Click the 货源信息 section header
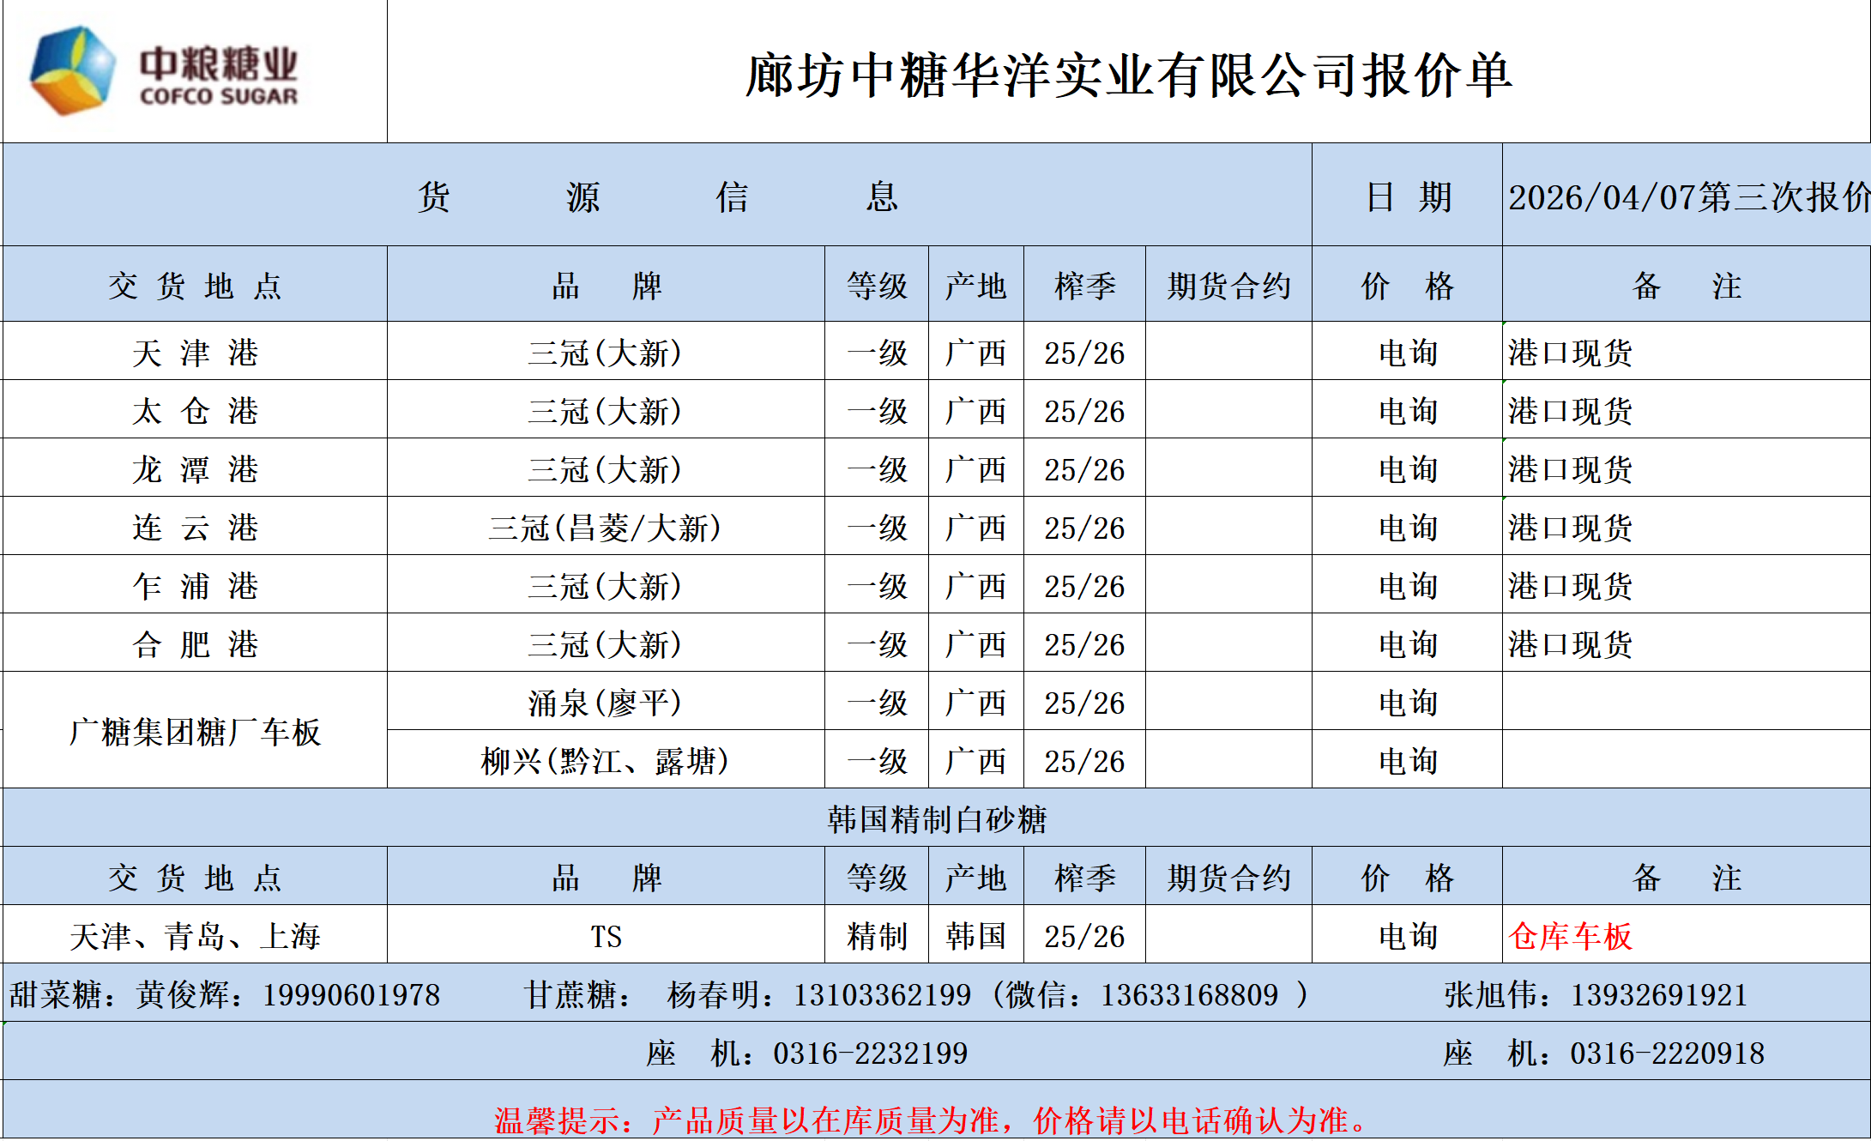Image resolution: width=1871 pixels, height=1141 pixels. point(657,196)
